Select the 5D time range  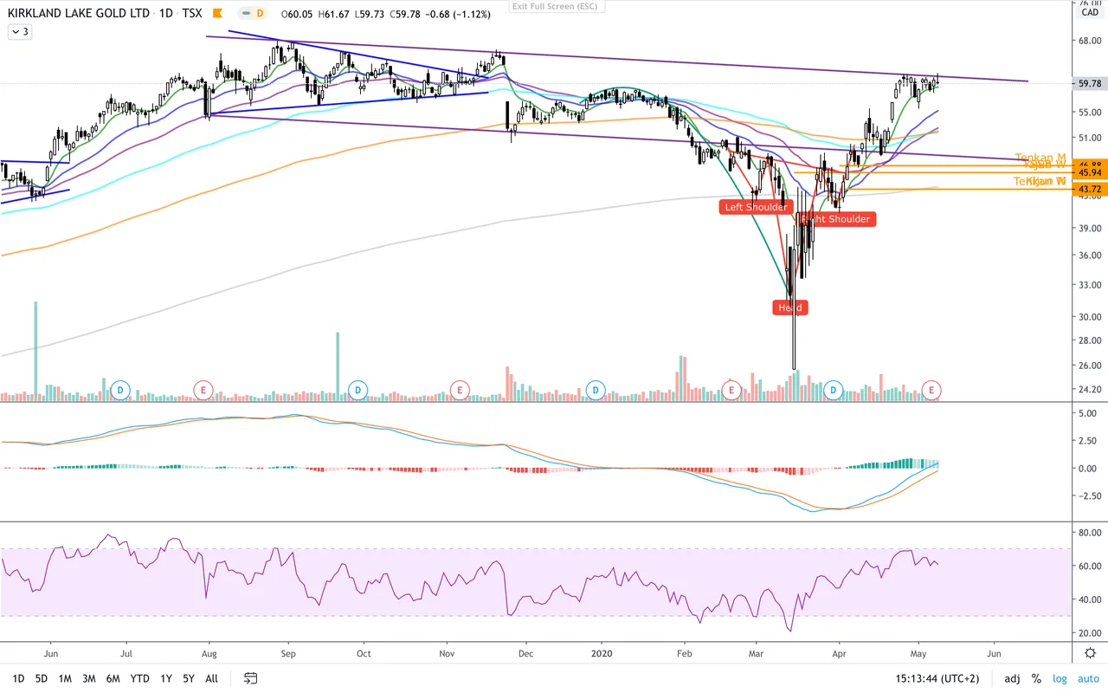click(42, 678)
